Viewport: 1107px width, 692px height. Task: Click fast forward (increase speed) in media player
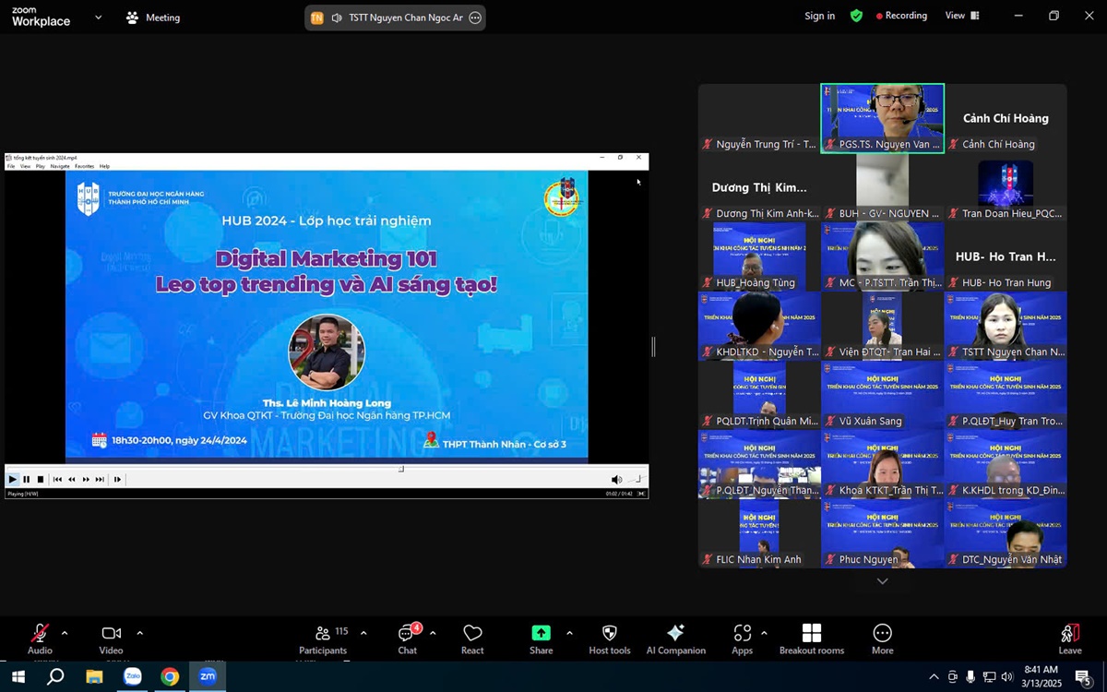(x=86, y=479)
